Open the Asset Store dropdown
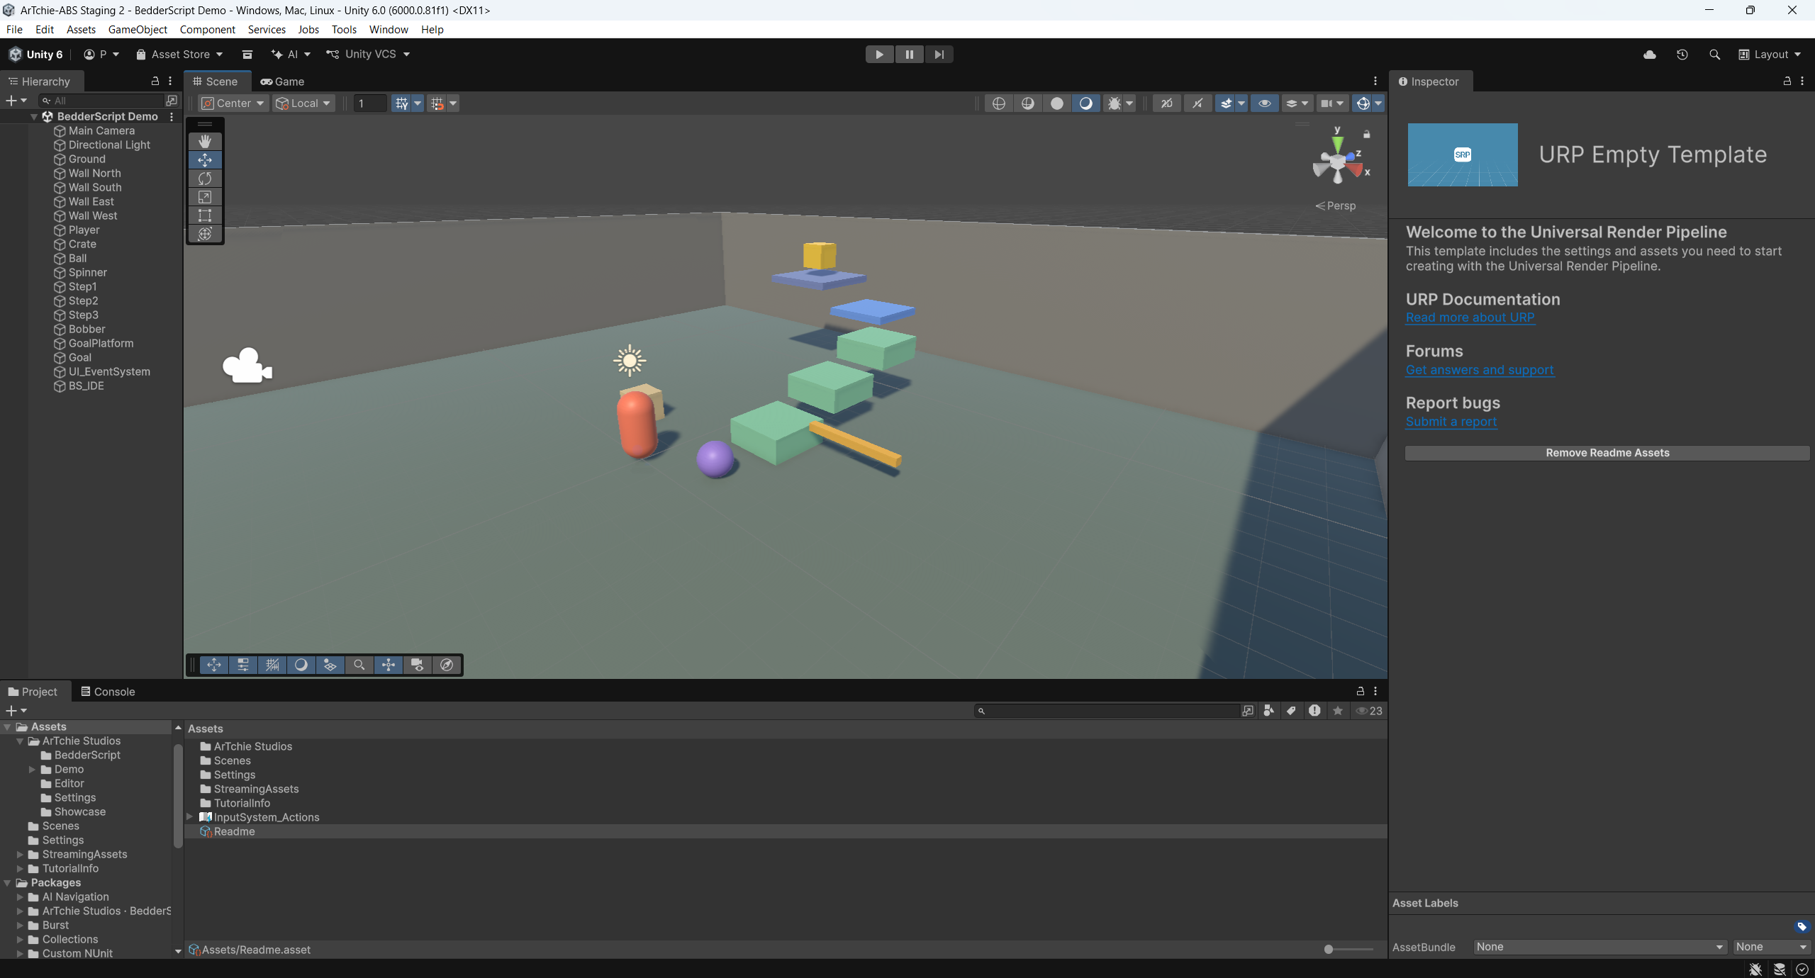This screenshot has height=978, width=1815. (180, 55)
